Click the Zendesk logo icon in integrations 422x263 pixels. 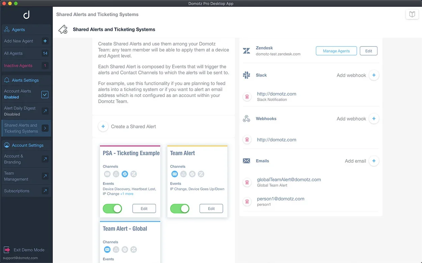pyautogui.click(x=246, y=51)
